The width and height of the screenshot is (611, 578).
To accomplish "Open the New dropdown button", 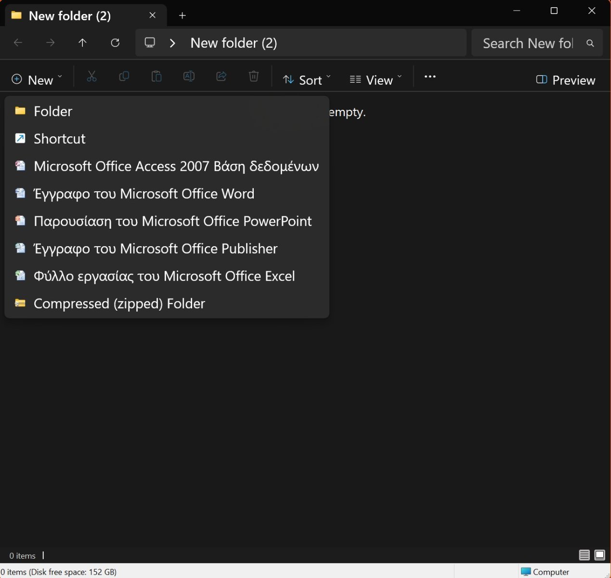I will pyautogui.click(x=37, y=79).
